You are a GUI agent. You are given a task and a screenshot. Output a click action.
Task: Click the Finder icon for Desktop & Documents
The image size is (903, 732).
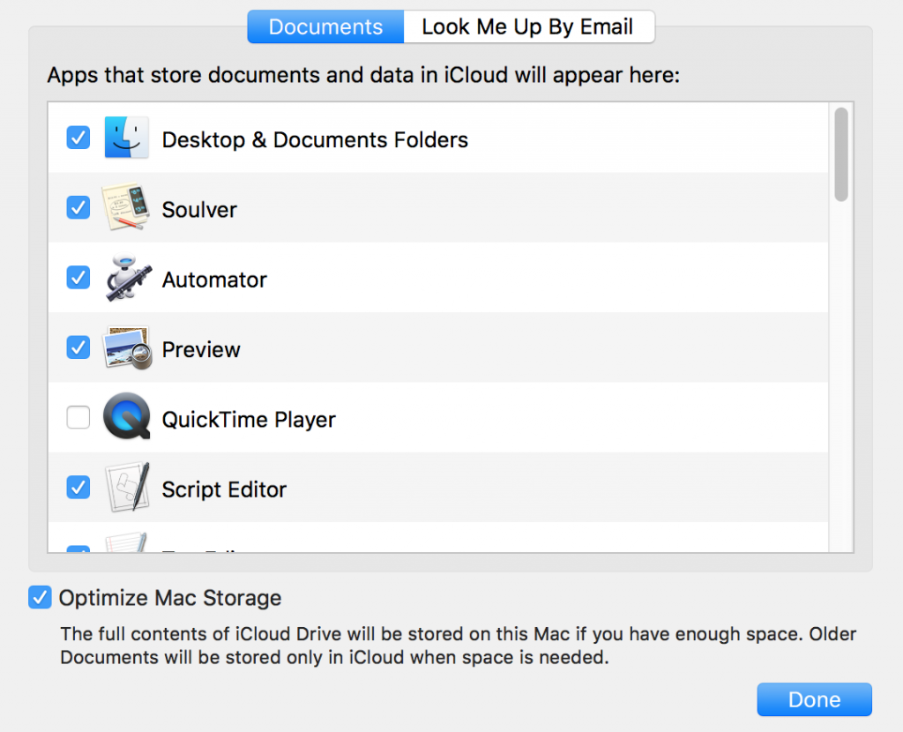click(x=126, y=138)
